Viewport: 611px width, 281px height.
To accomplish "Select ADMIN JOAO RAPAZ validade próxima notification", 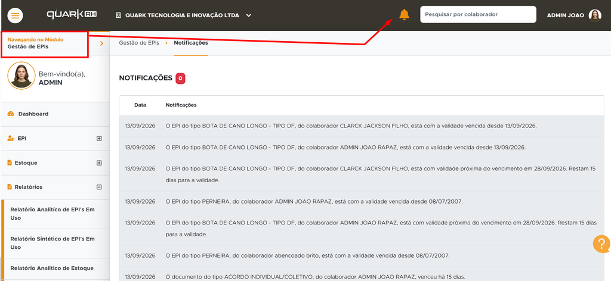I will tap(362, 229).
